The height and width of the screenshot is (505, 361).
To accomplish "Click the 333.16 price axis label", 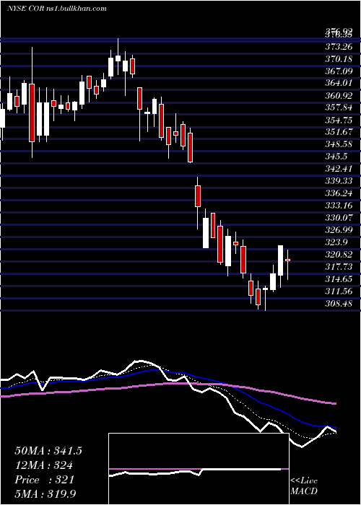I will pos(339,206).
